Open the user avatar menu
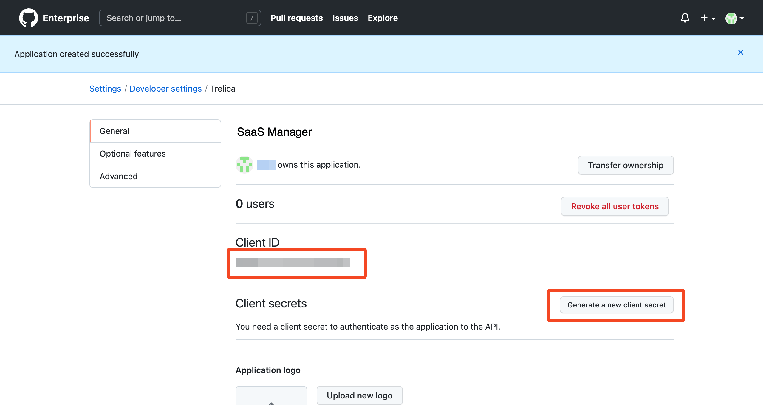The height and width of the screenshot is (405, 763). [x=735, y=18]
